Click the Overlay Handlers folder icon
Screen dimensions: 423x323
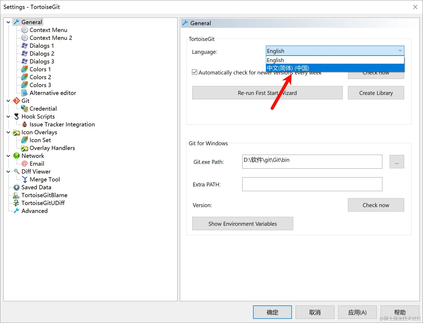(25, 148)
